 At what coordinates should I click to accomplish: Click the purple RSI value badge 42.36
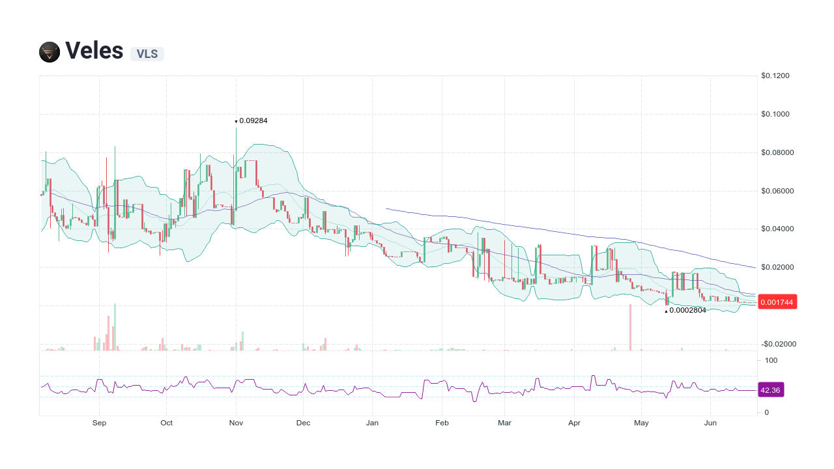[771, 390]
